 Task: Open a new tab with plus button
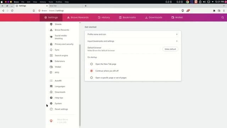pos(86,6)
